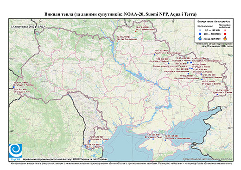This screenshot has height=170, width=241.
Task: Select the blue marker labeled 12:47 3.53 МВт
Action: point(201,74)
